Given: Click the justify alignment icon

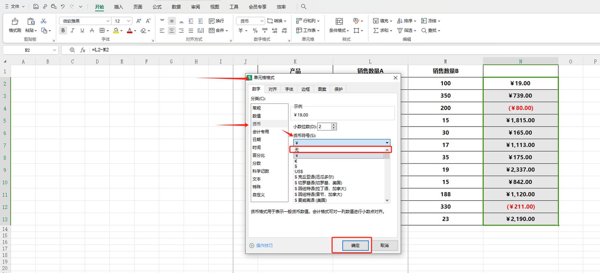Looking at the screenshot, I should pyautogui.click(x=191, y=30).
